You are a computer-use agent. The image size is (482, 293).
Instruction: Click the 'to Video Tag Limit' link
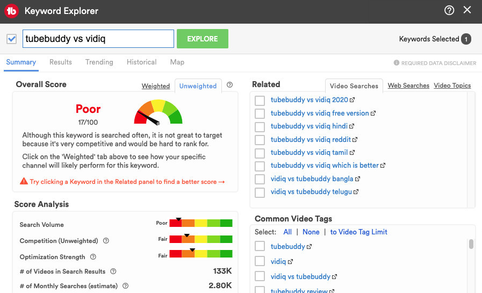point(359,232)
